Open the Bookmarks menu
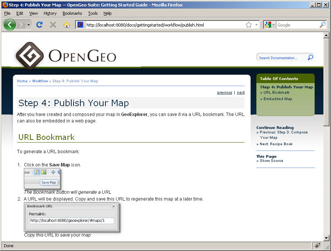Screen dimensions: 331x251 (x=72, y=13)
